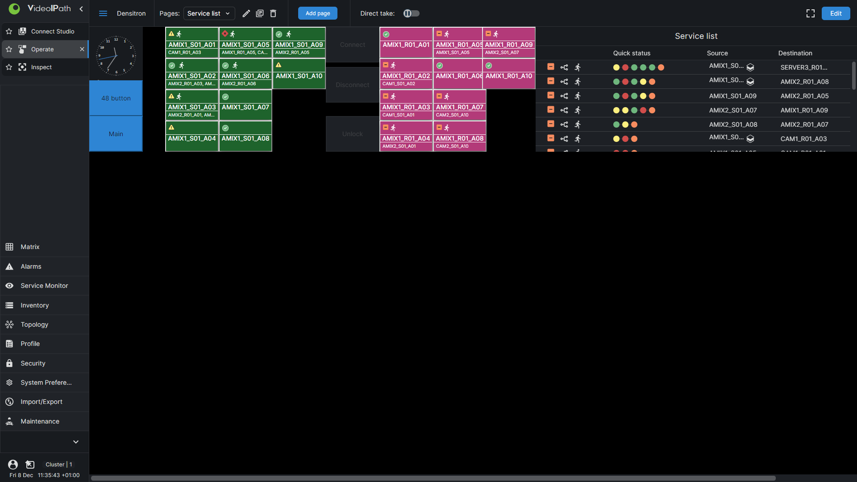Star the Connect Studio favorite

[x=9, y=31]
